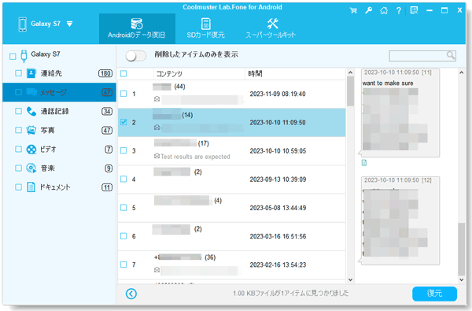Click 'want to make sure' preview bubble
The height and width of the screenshot is (311, 472).
pos(400,113)
